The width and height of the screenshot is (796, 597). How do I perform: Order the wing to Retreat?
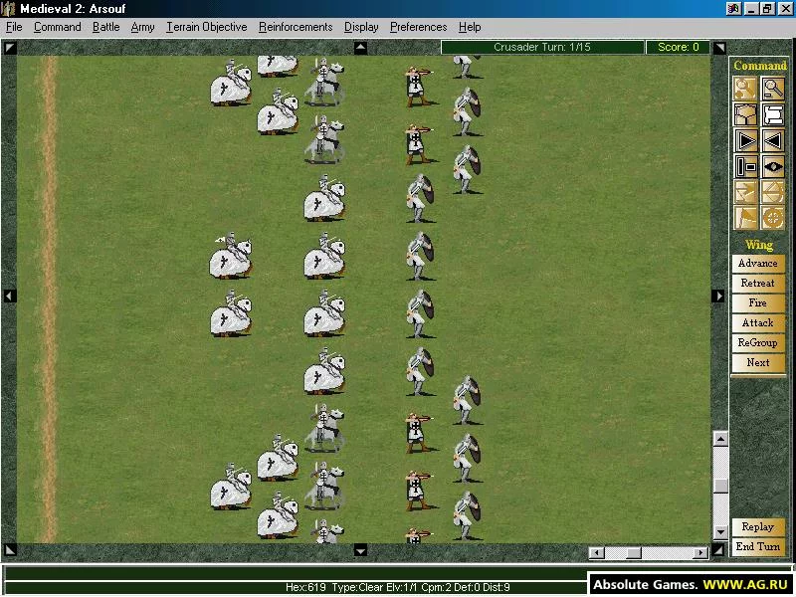[758, 283]
